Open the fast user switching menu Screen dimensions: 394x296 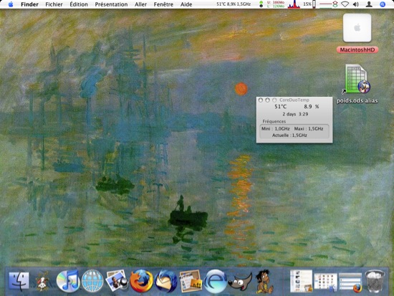point(369,4)
